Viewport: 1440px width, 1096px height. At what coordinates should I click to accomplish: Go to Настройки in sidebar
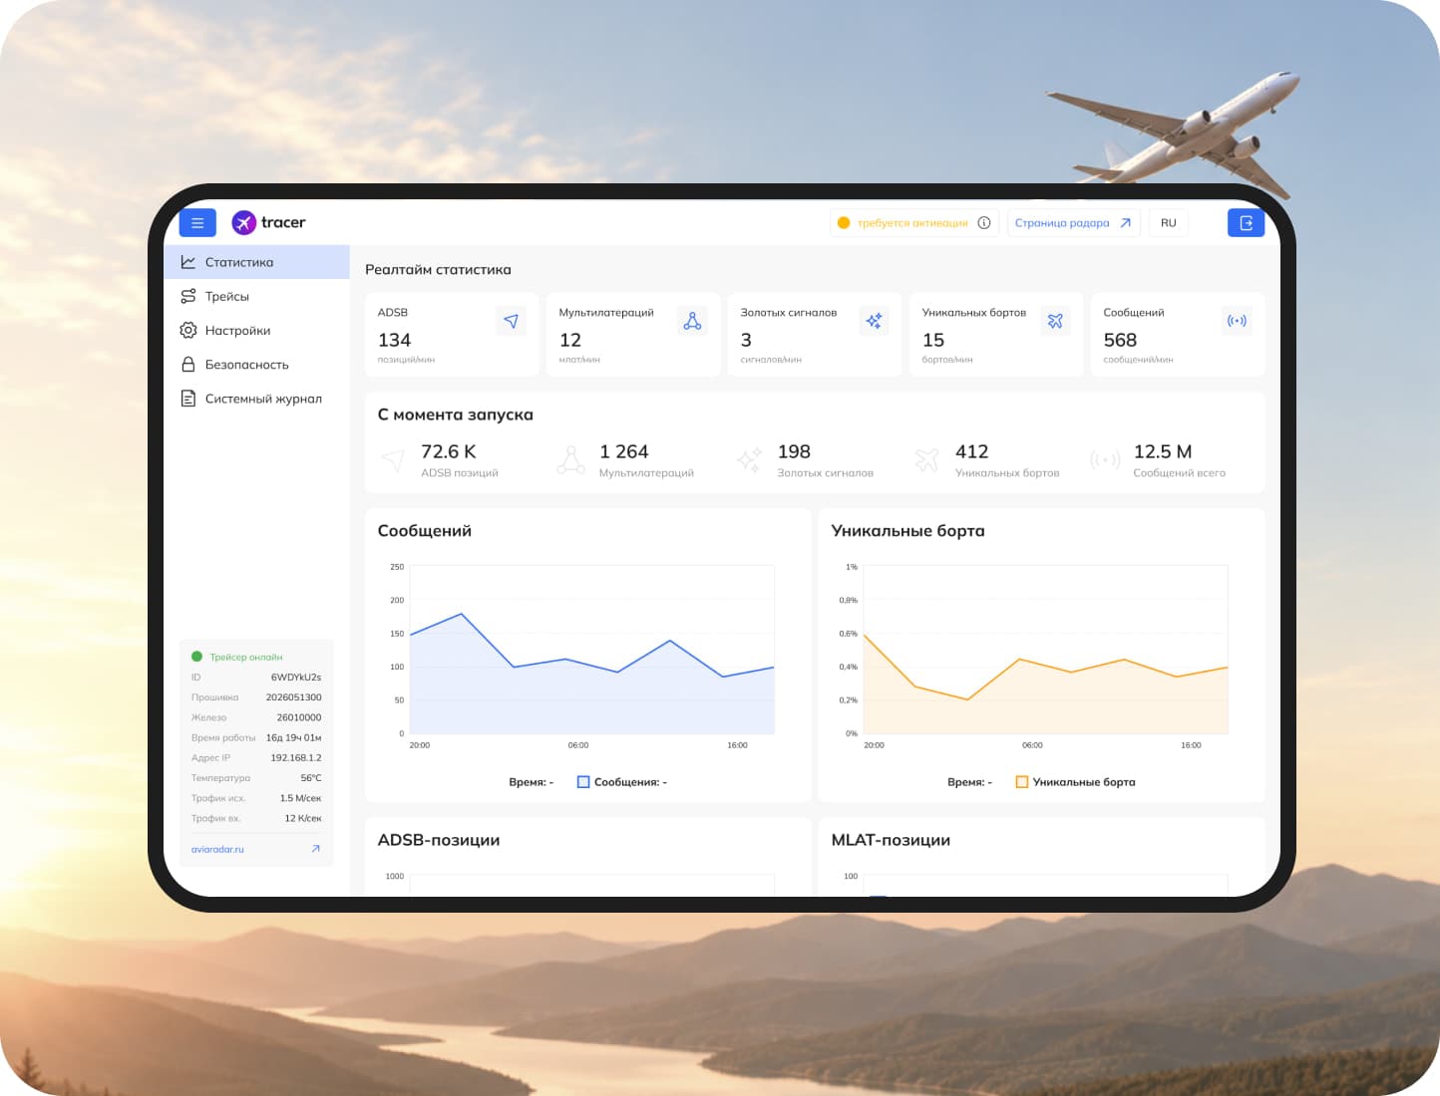click(257, 330)
